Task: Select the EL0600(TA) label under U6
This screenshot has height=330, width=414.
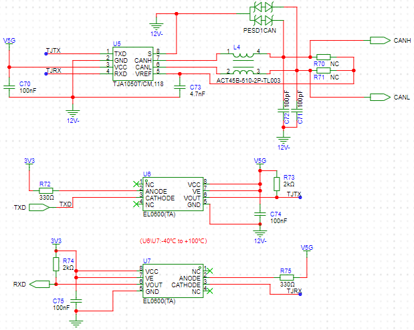Action: click(x=159, y=214)
